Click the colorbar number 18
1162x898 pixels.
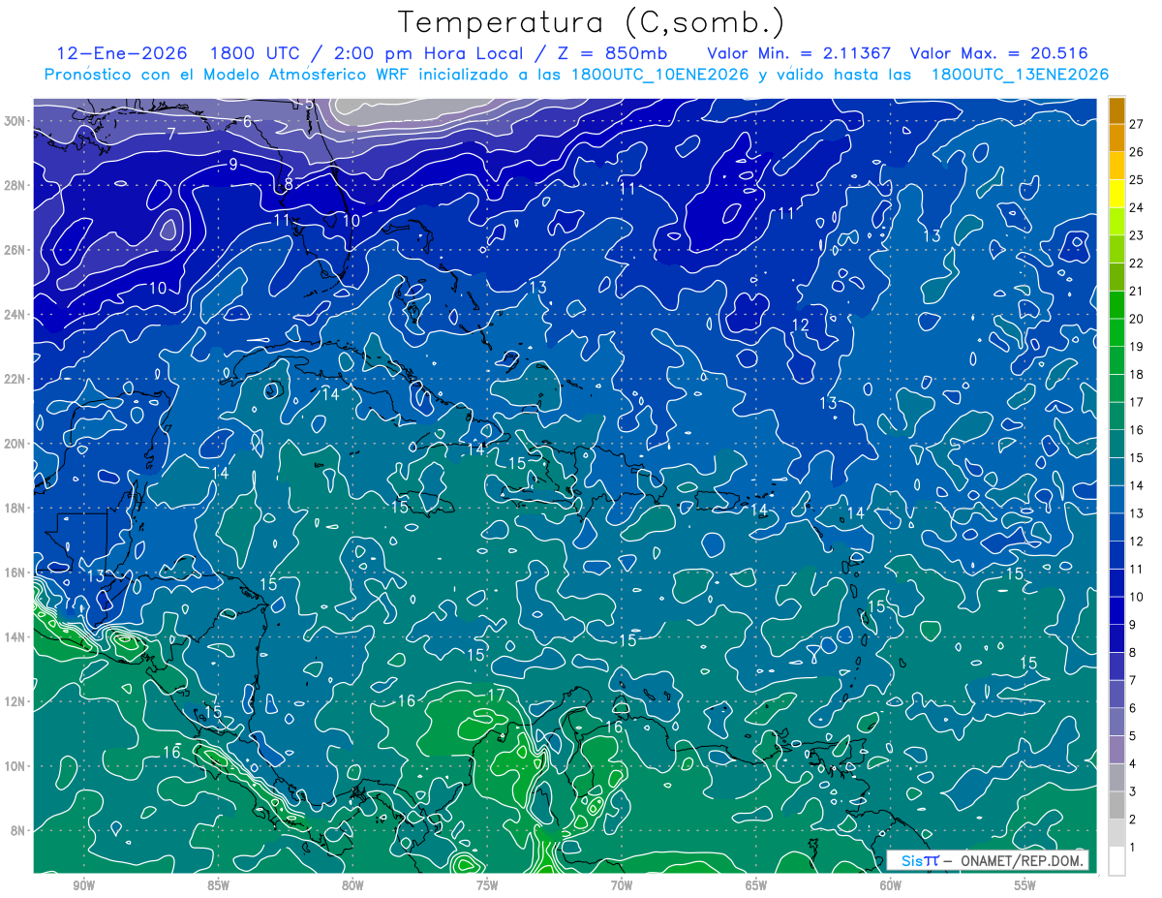tap(1136, 375)
